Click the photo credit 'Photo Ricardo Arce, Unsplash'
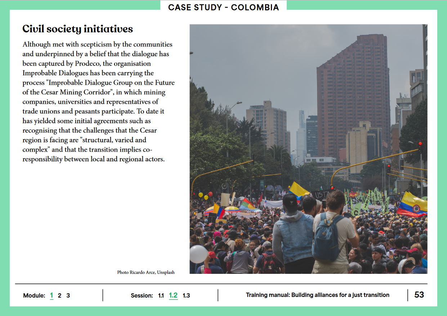The width and height of the screenshot is (447, 316). pos(146,272)
